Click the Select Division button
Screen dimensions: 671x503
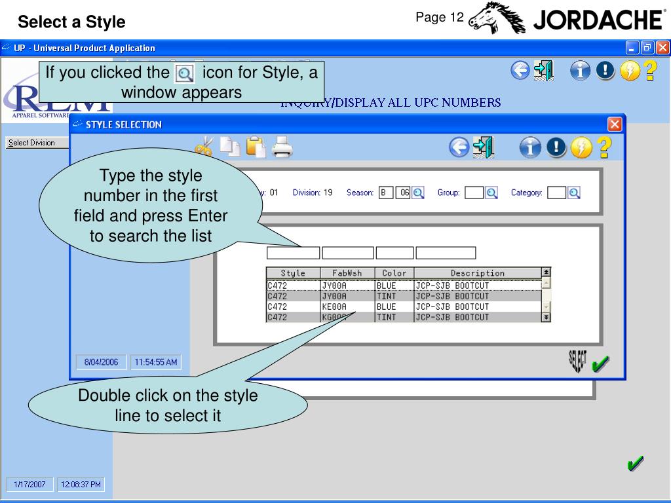click(x=37, y=143)
